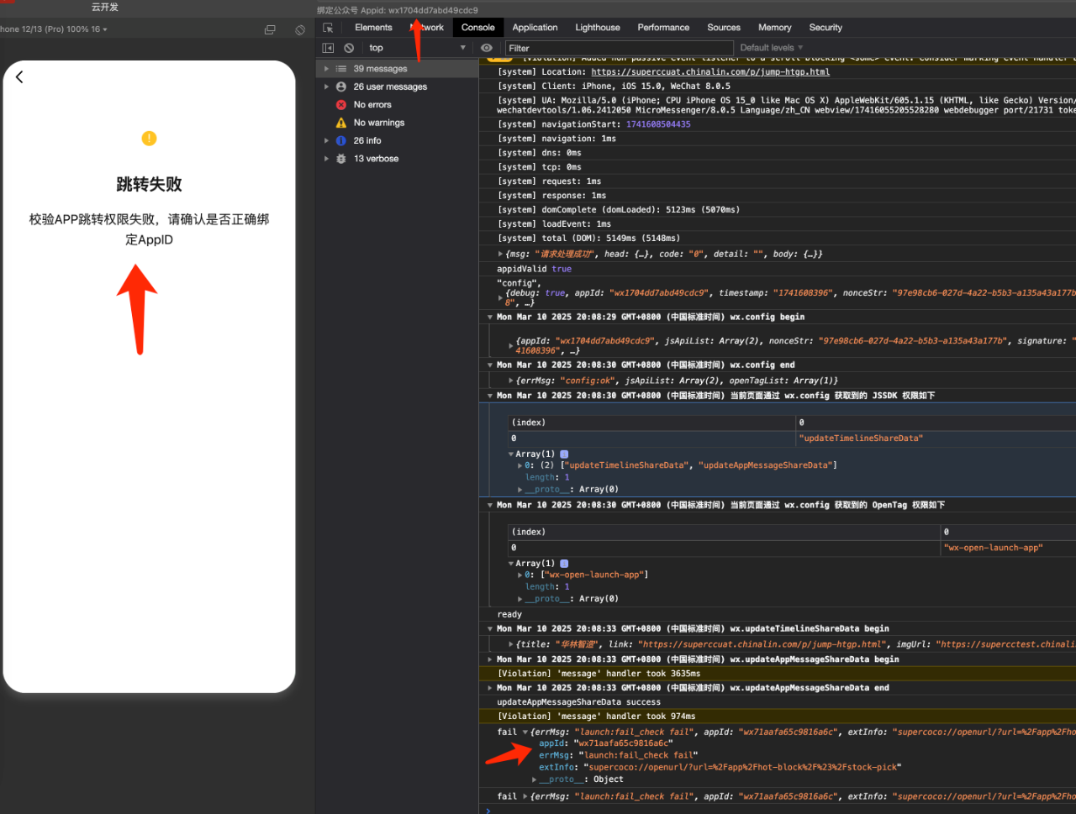
Task: Click the simulator rotate device icon
Action: pos(300,29)
